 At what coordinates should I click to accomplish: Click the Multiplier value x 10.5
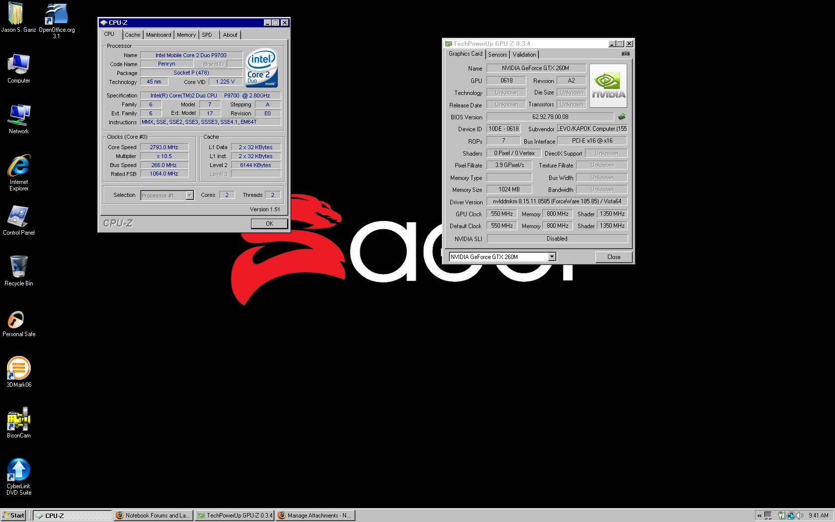(x=164, y=156)
